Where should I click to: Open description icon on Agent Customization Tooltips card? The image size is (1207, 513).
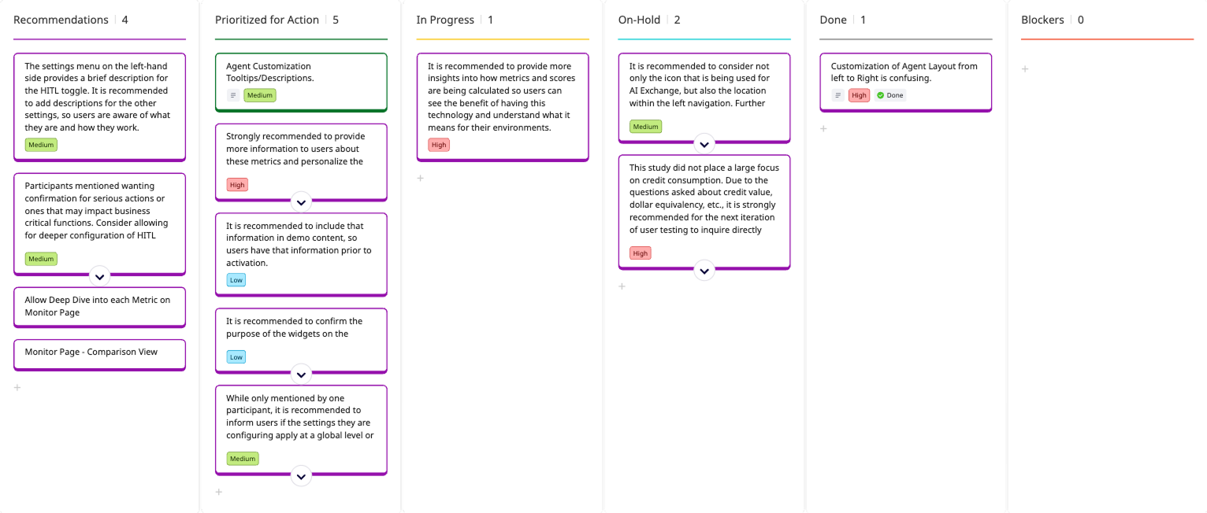pyautogui.click(x=233, y=95)
